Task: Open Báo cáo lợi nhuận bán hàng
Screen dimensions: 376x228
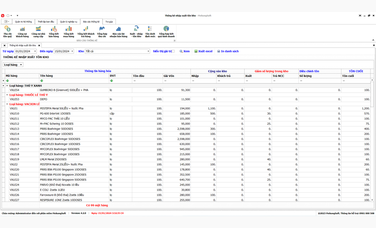Action: (118, 32)
